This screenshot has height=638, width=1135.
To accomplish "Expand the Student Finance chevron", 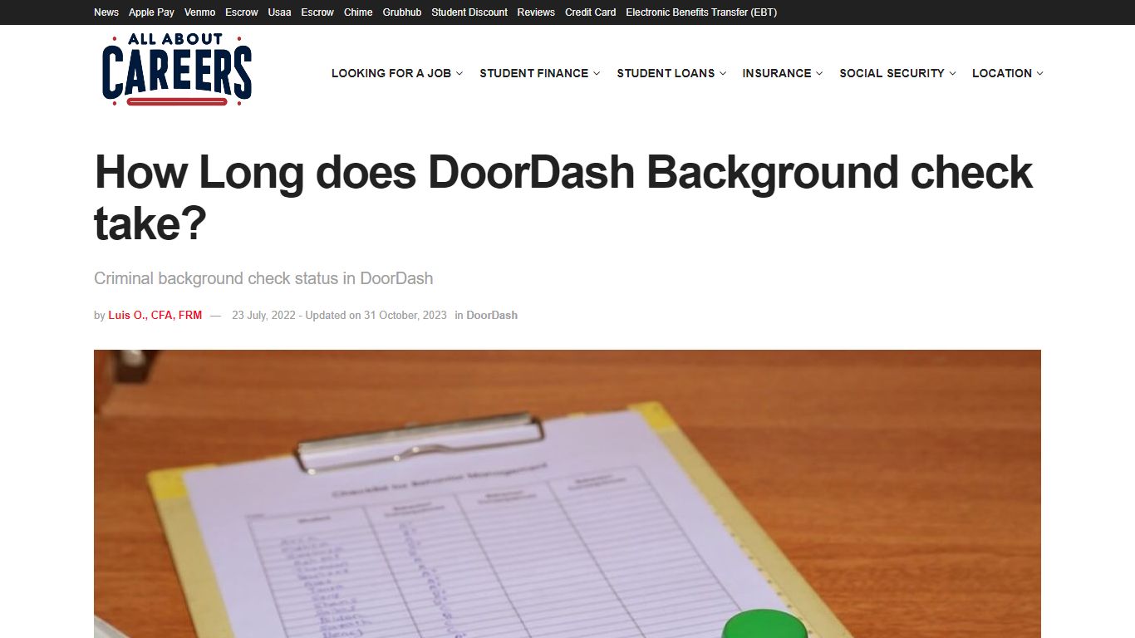I will tap(597, 73).
